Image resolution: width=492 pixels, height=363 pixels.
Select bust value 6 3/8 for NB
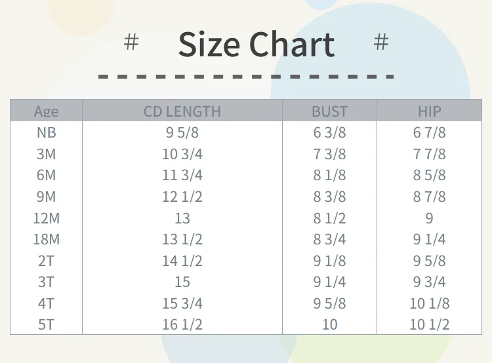329,132
